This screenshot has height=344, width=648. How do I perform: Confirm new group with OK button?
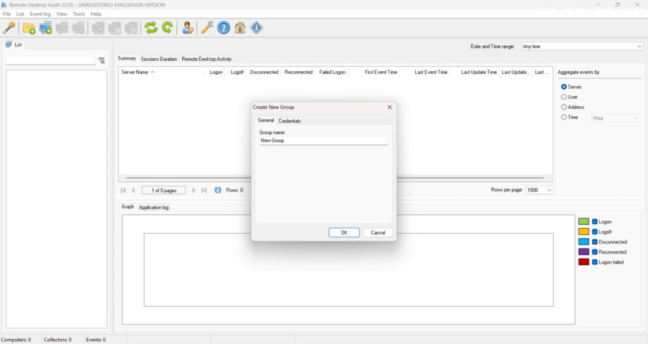[344, 233]
